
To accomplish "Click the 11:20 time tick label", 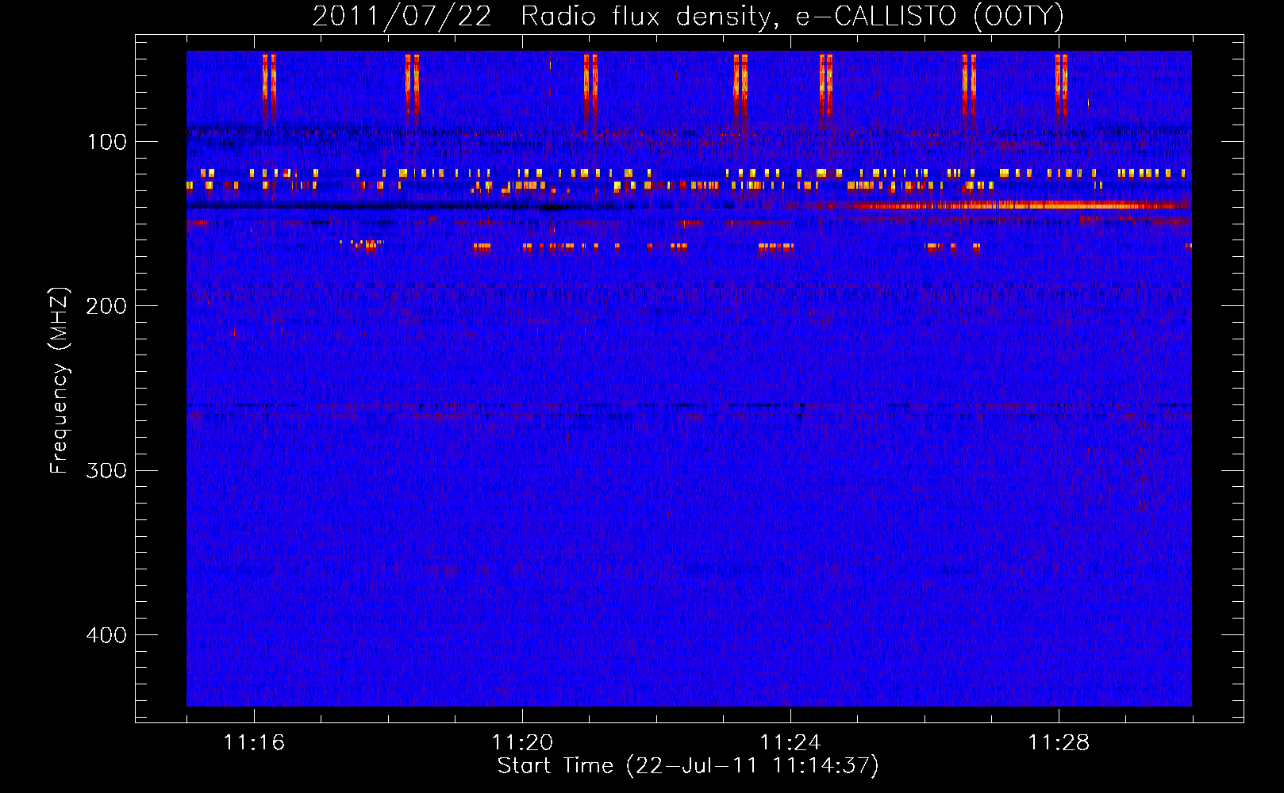I will (522, 743).
